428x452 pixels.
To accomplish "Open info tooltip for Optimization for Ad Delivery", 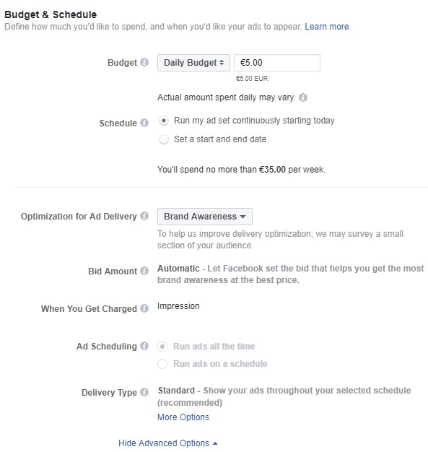I will point(144,216).
